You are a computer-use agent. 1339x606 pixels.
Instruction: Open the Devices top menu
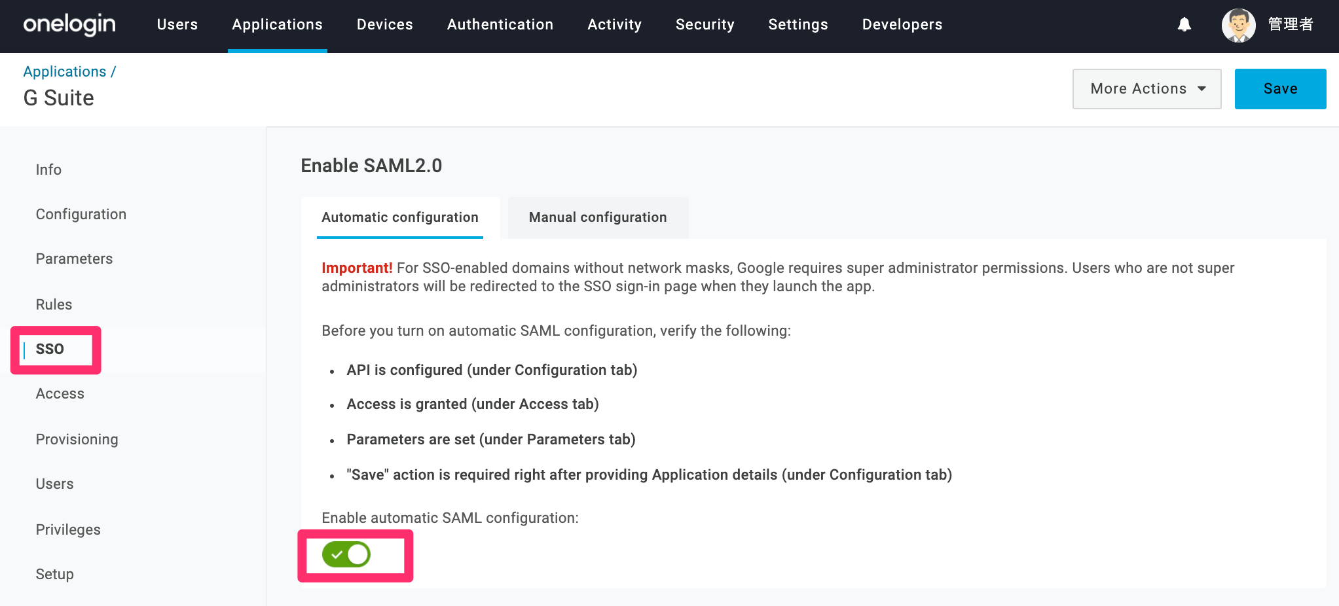385,25
